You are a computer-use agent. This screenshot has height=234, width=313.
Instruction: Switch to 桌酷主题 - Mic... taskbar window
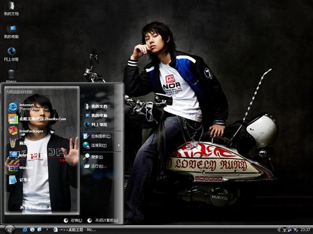click(x=74, y=230)
